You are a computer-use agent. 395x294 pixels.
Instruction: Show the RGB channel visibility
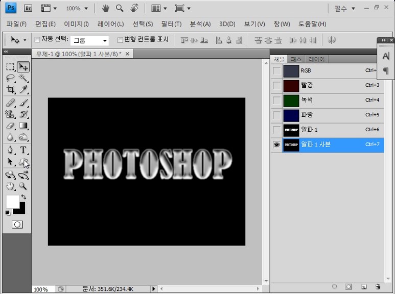276,71
